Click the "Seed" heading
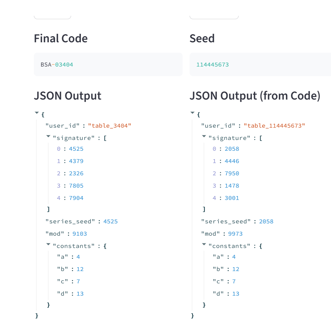The width and height of the screenshot is (331, 331). 202,38
